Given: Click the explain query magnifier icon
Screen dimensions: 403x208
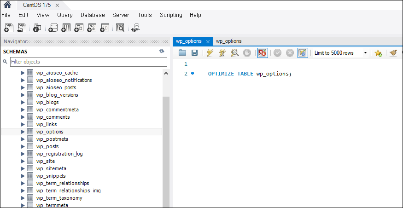Looking at the screenshot, I should coord(234,53).
